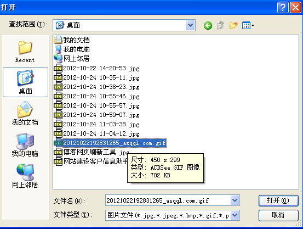Viewport: 303px width, 229px height.
Task: Expand the 文件类型 dropdown arrow
Action: pyautogui.click(x=235, y=215)
